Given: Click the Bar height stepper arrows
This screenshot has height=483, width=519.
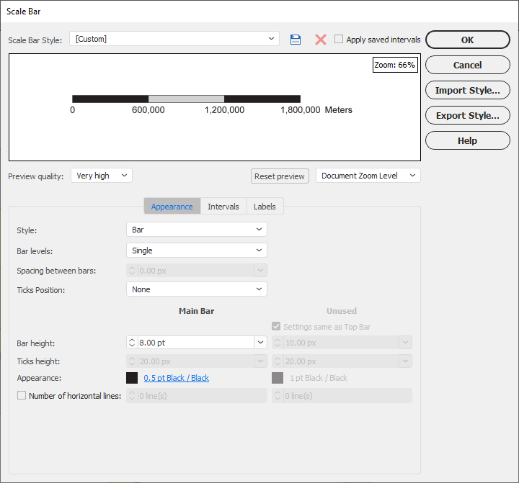Looking at the screenshot, I should point(132,343).
